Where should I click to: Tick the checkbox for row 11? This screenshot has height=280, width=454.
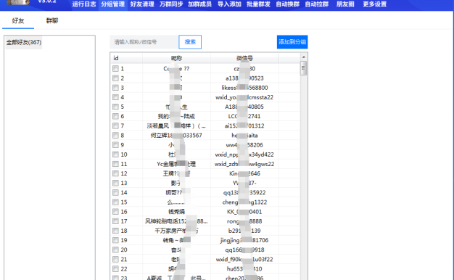(115, 164)
